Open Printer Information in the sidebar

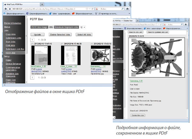(x=12, y=23)
